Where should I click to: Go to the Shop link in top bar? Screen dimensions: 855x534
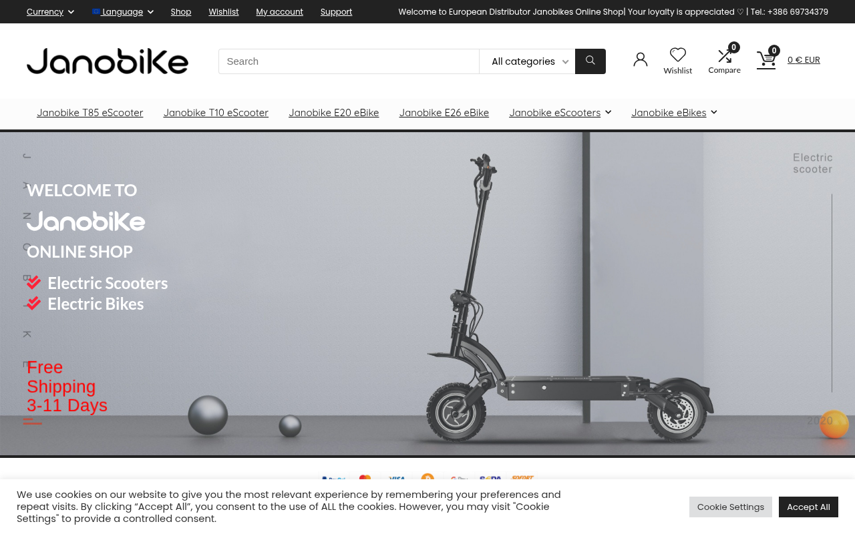click(181, 11)
